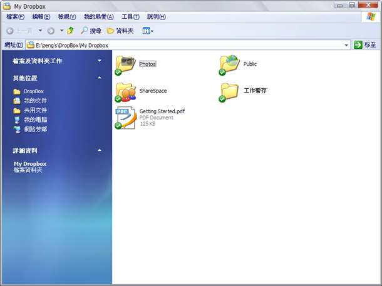Screen dimensions: 382x286
Task: Open the 我的最愛(A) menu
Action: pyautogui.click(x=99, y=17)
